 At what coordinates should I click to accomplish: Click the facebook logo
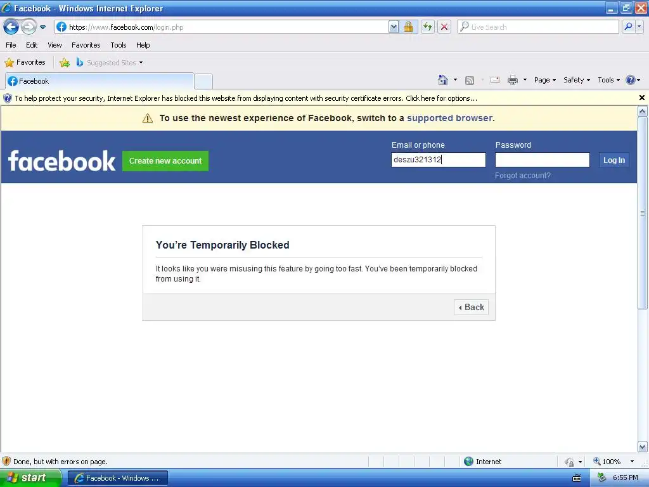[61, 161]
